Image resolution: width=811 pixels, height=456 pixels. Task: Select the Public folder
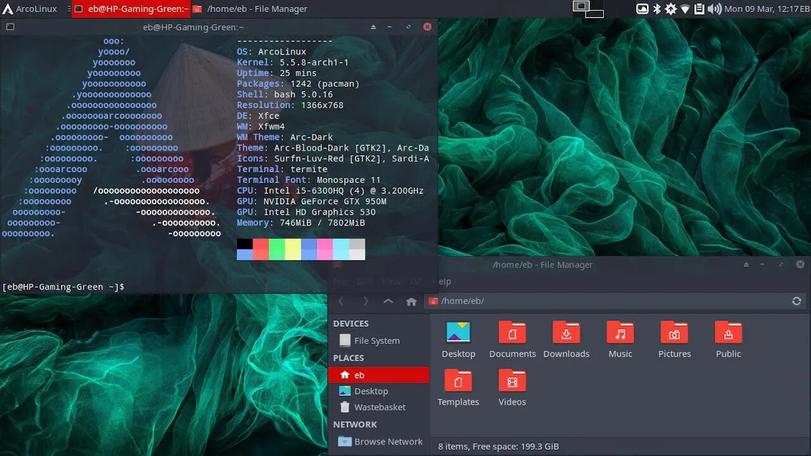(728, 340)
